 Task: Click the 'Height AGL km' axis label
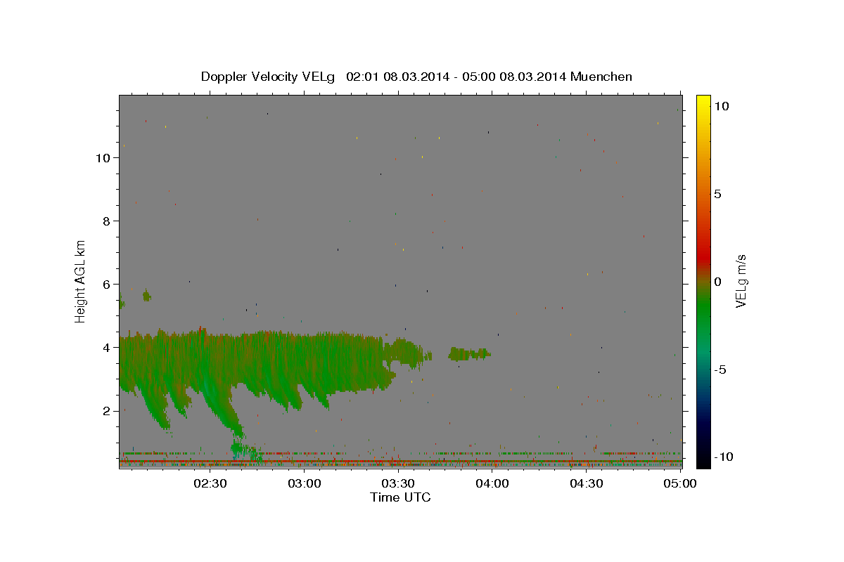pos(81,281)
